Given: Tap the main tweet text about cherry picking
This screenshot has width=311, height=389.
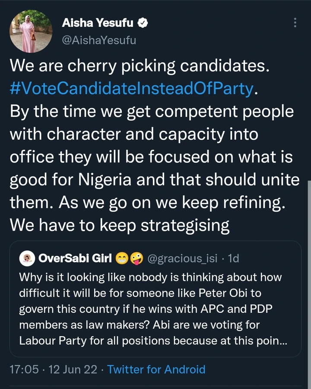Looking at the screenshot, I should click(x=139, y=66).
